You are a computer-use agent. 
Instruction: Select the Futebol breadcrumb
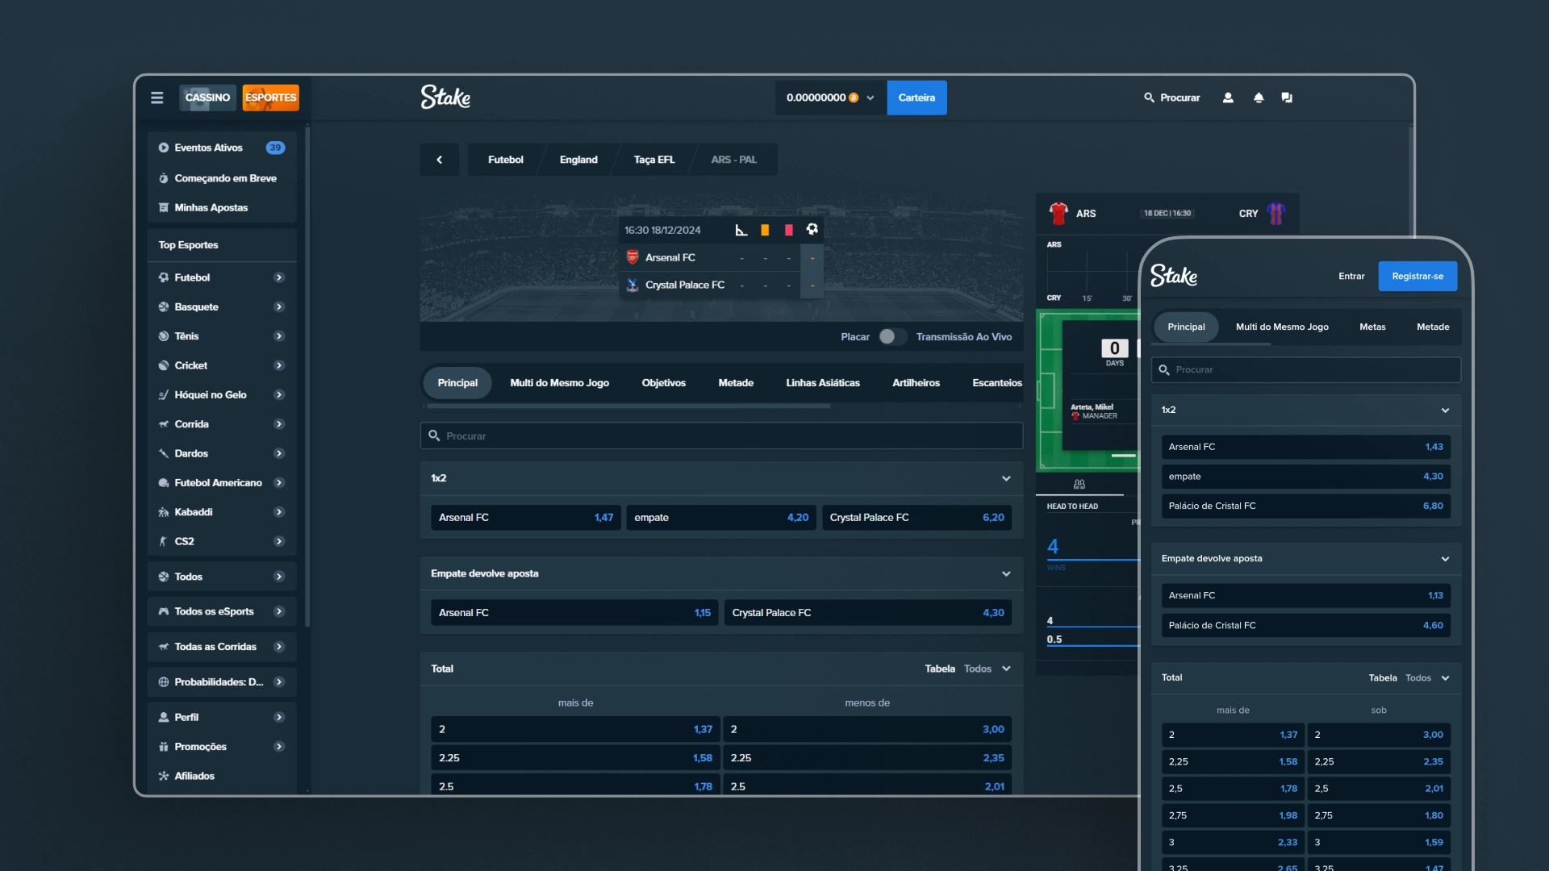(x=505, y=160)
